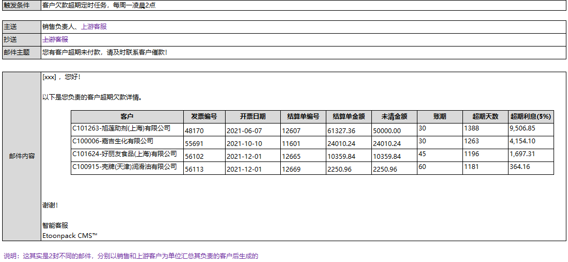This screenshot has width=568, height=262.
Task: Select the text 客户欠款超期定时任务，每周一凌晨2点
Action: (99, 5)
